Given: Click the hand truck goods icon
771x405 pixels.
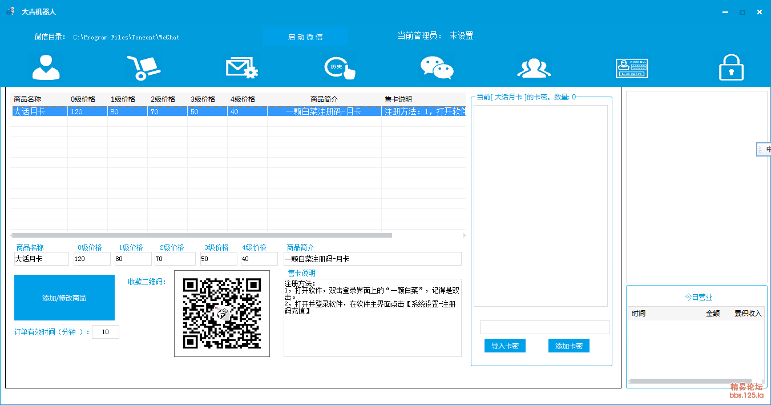Looking at the screenshot, I should pyautogui.click(x=143, y=67).
